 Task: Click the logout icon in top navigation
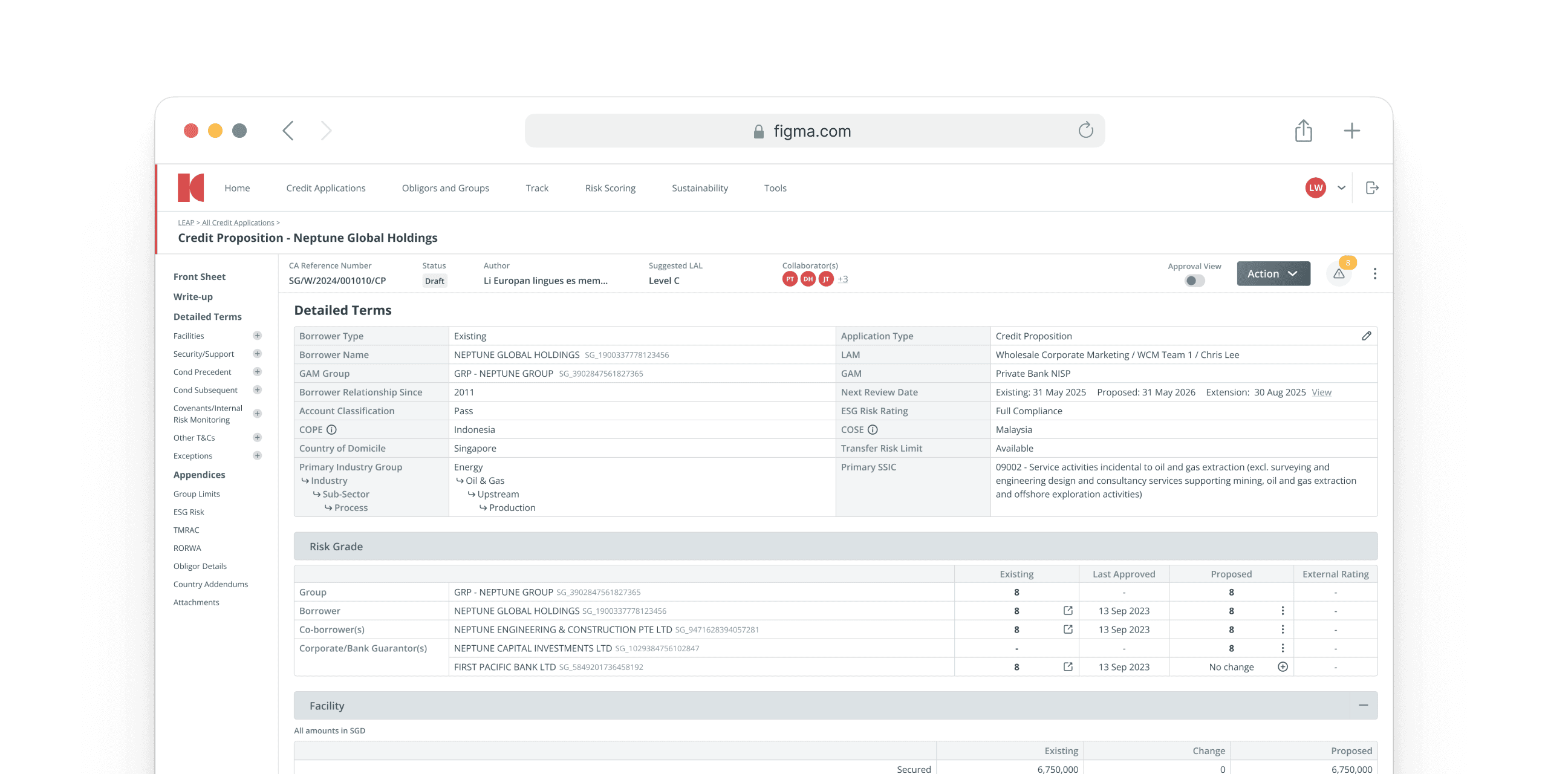click(x=1372, y=188)
